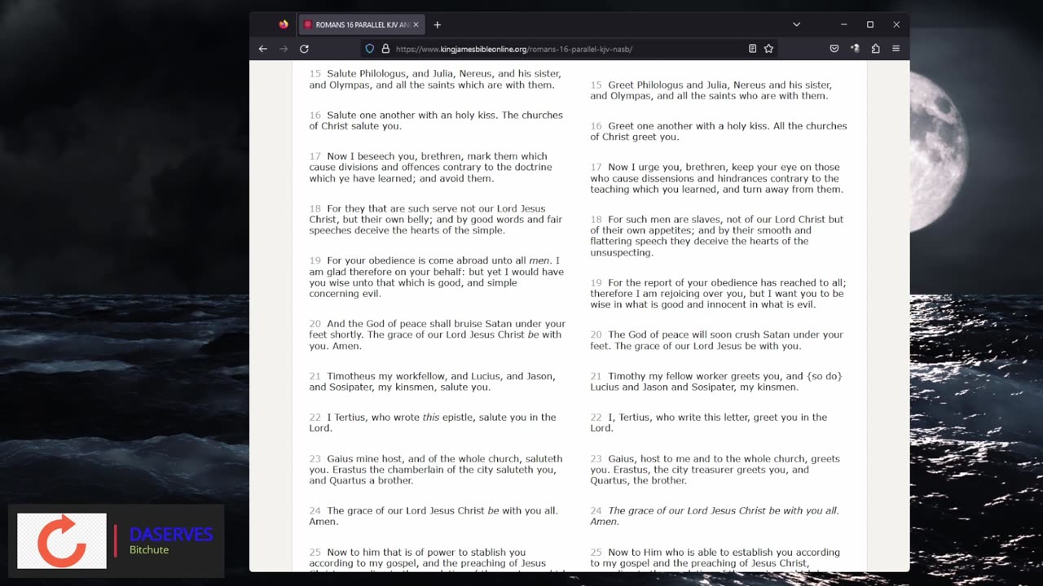Focus the kingjamesbibleonline URL address field
This screenshot has height=586, width=1043.
[568, 49]
